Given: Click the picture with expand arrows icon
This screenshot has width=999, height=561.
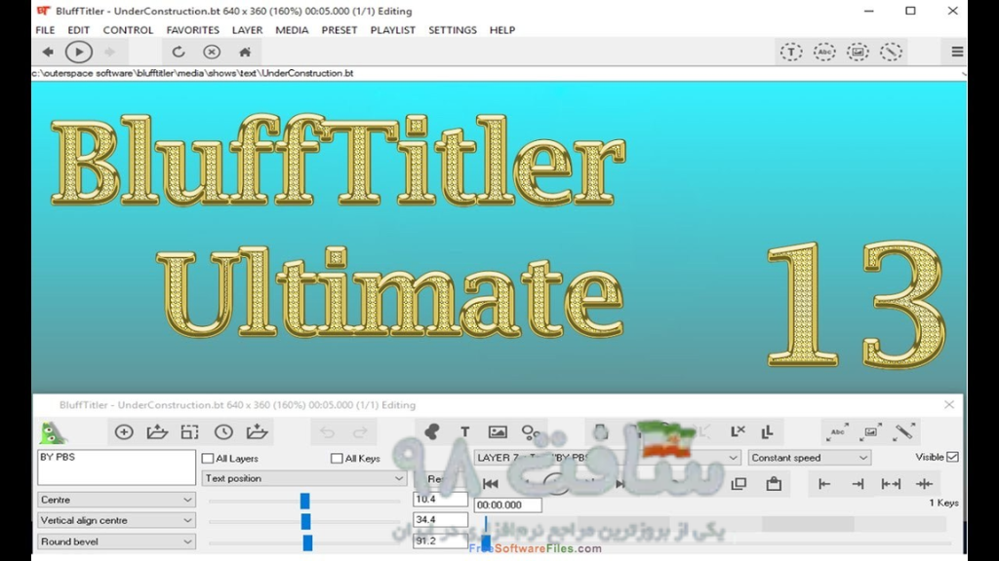Looking at the screenshot, I should pos(870,431).
